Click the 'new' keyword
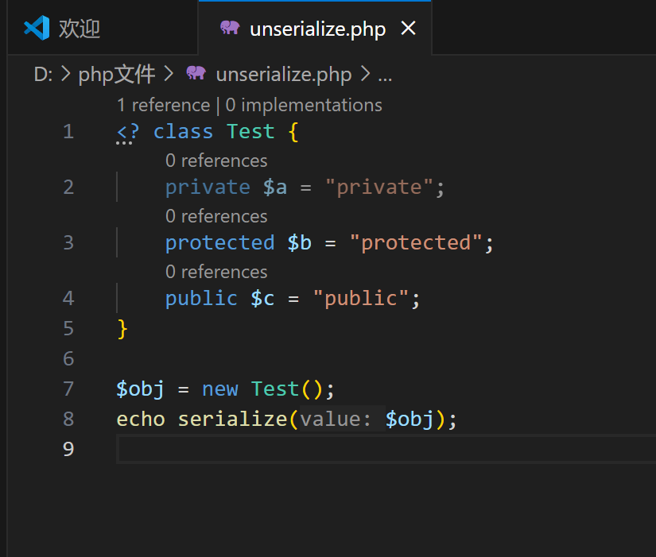This screenshot has width=656, height=557. click(x=220, y=389)
